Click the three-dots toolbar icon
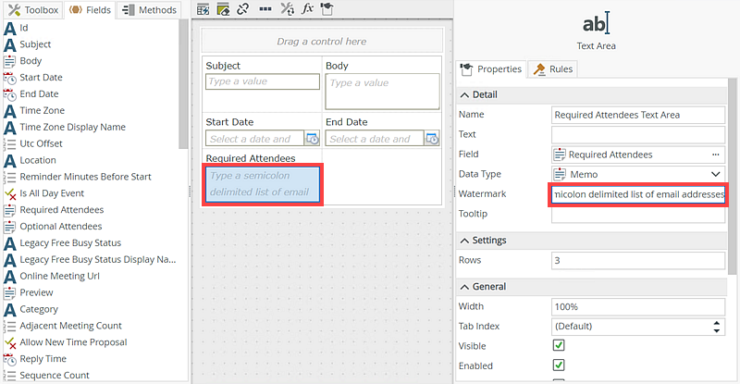Viewport: 740px width, 384px height. (x=265, y=9)
